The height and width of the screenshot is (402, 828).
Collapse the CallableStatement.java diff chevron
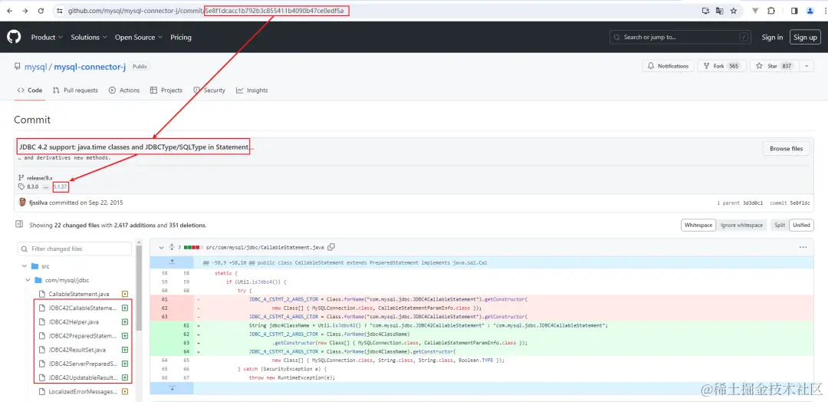(160, 247)
